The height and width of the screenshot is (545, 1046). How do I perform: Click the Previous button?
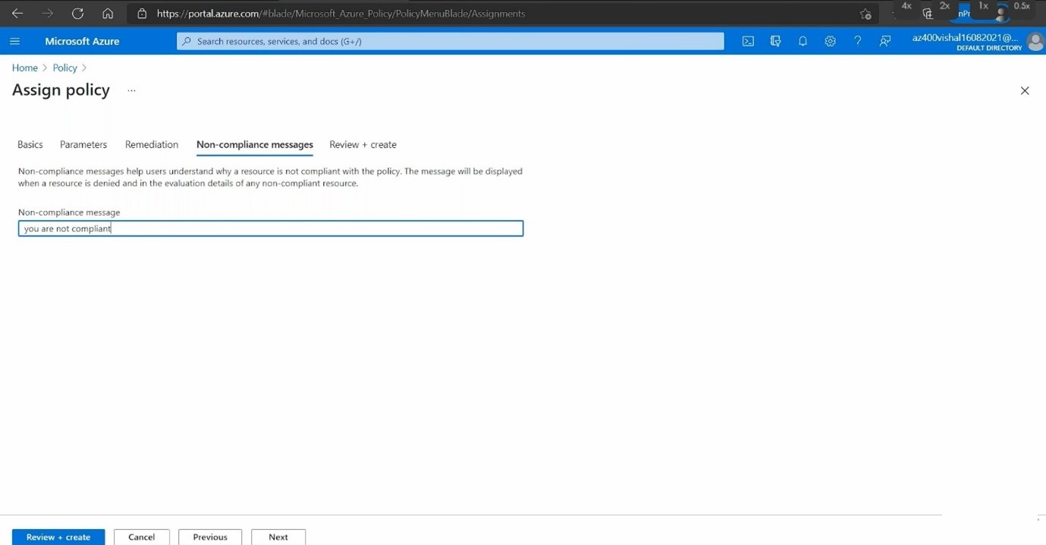[x=210, y=537]
